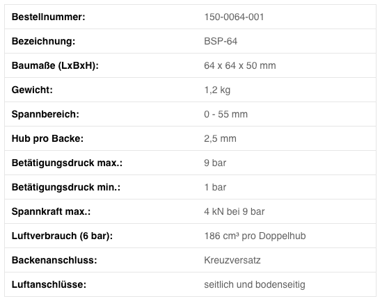Click the value seitlich und bodenseitig
This screenshot has width=380, height=301.
pos(255,284)
